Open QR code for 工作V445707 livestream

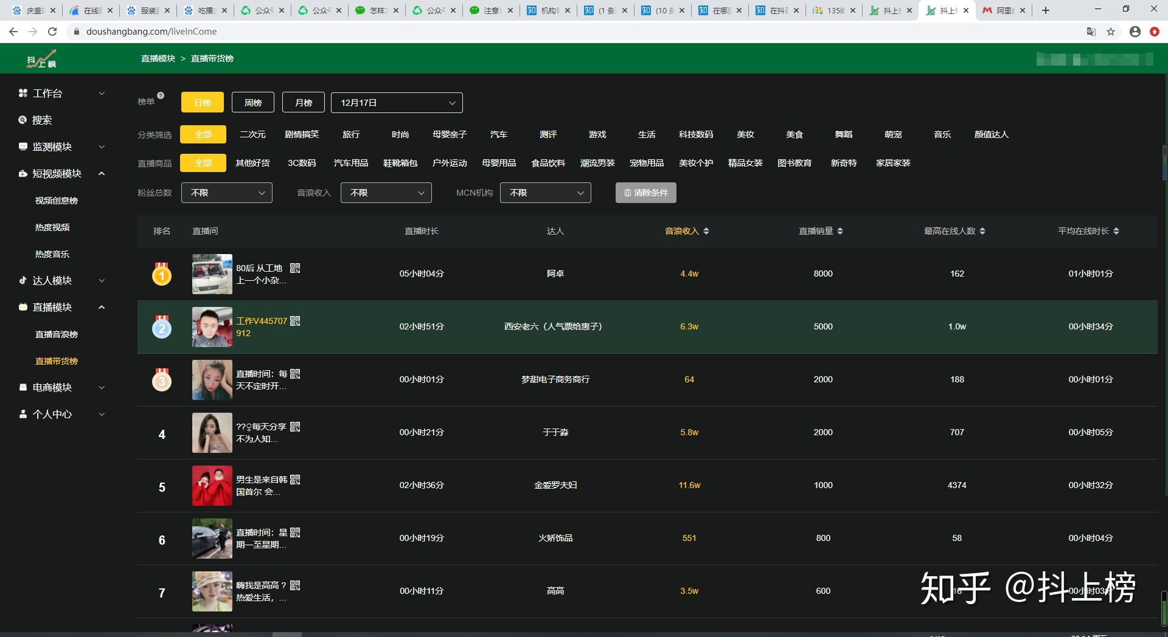coord(295,321)
